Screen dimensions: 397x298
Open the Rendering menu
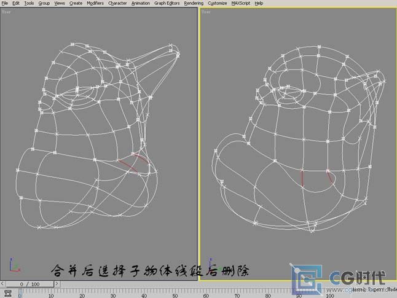194,3
